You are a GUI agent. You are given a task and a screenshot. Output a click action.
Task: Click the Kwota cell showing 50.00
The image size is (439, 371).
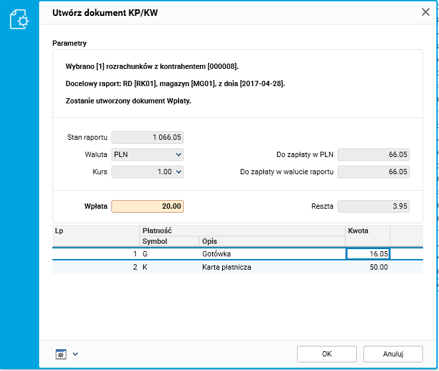[368, 267]
